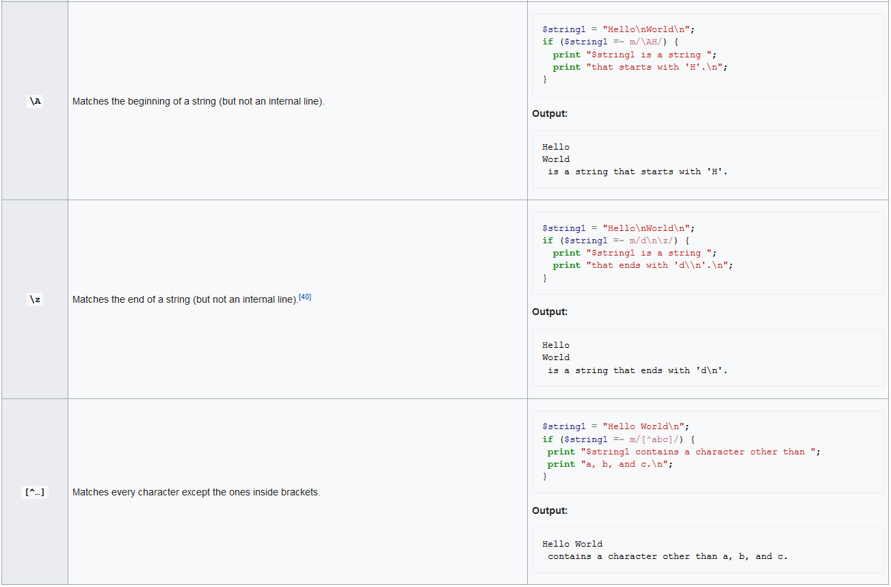The width and height of the screenshot is (891, 587).
Task: Click the [^...] metacharacter cell
Action: point(35,492)
